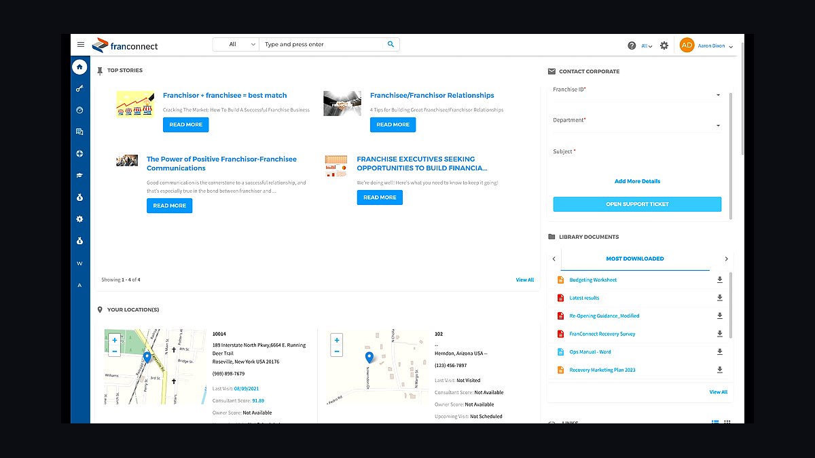Open the market growth story thumbnail
This screenshot has height=458, width=815.
click(x=135, y=104)
